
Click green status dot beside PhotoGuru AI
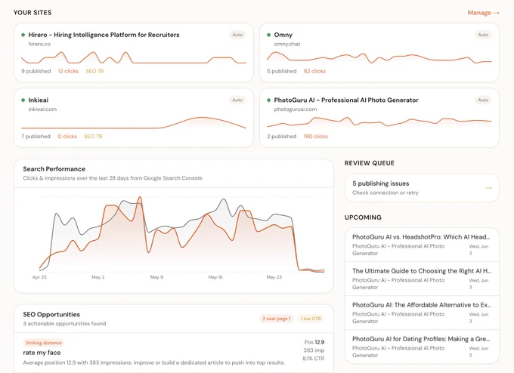point(269,100)
